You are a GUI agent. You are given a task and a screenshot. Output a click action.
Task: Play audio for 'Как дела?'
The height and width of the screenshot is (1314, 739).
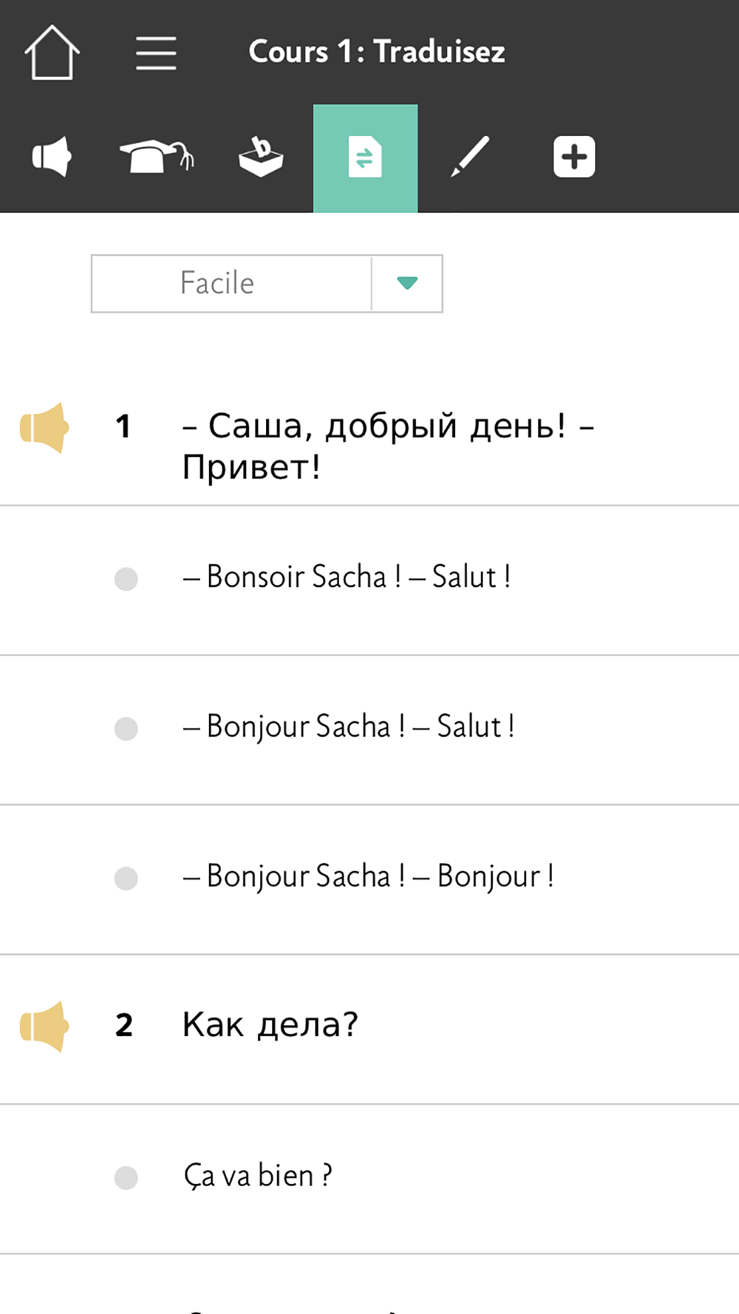point(44,1026)
